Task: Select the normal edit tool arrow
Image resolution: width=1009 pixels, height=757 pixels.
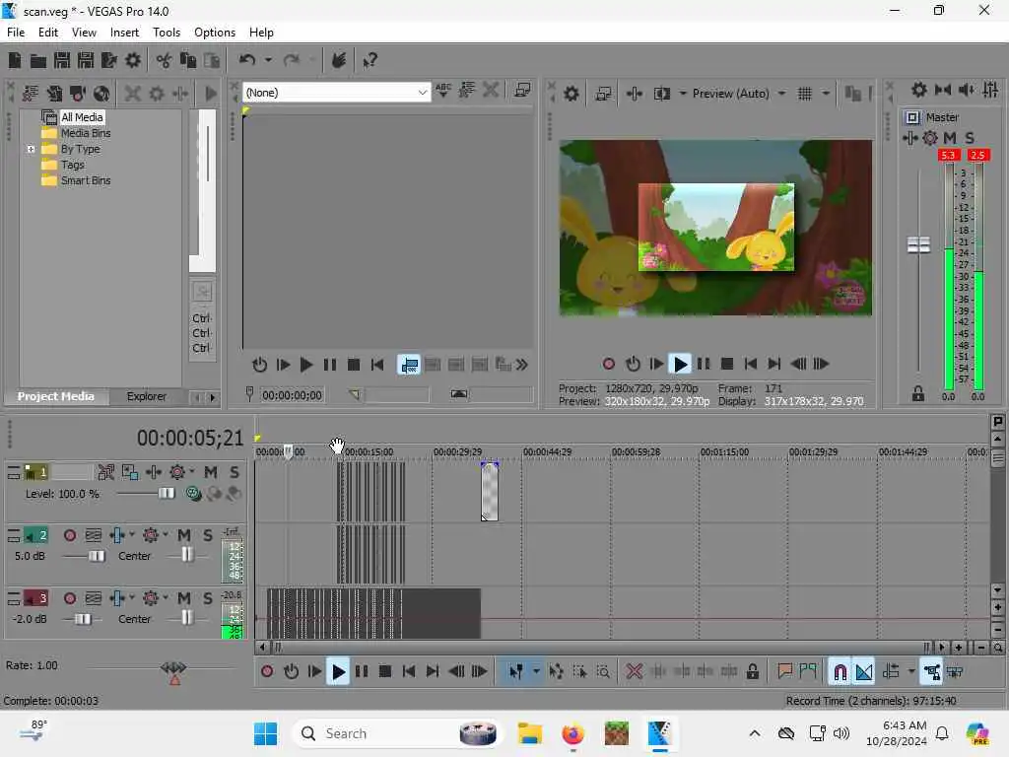Action: (515, 672)
